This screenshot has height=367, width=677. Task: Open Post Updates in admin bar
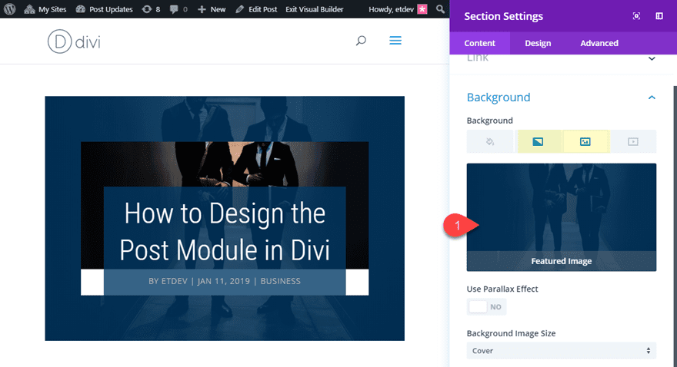104,9
